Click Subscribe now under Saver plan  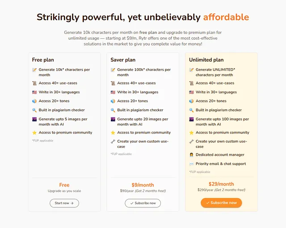[x=143, y=203]
